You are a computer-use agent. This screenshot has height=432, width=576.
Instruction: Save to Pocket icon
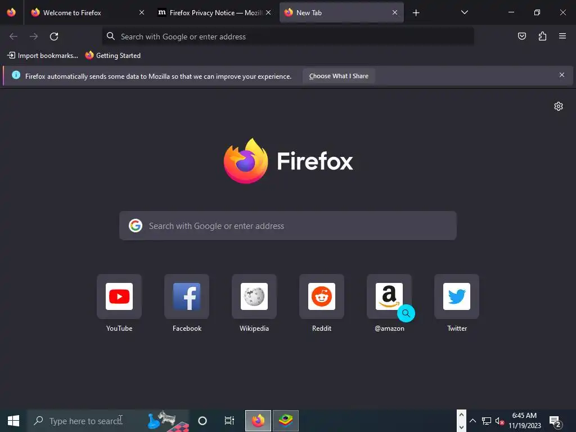(x=521, y=36)
